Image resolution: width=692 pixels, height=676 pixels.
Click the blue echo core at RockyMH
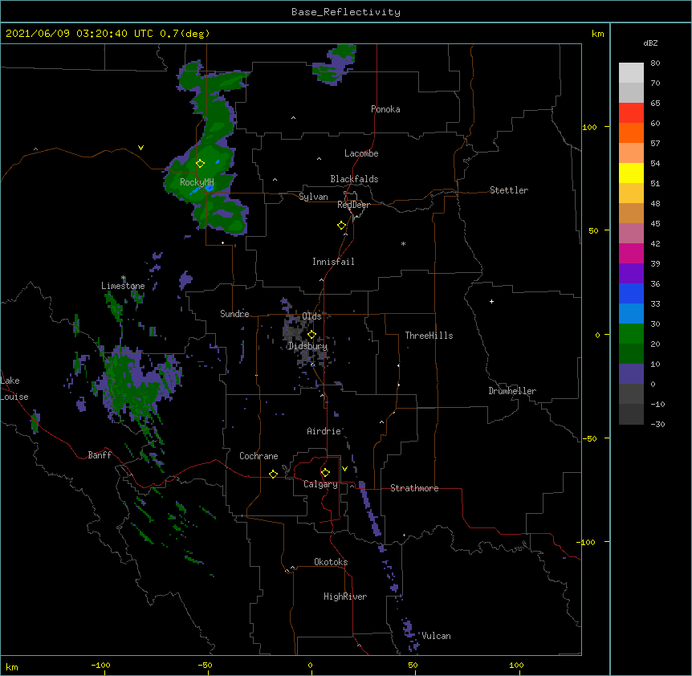click(x=209, y=188)
